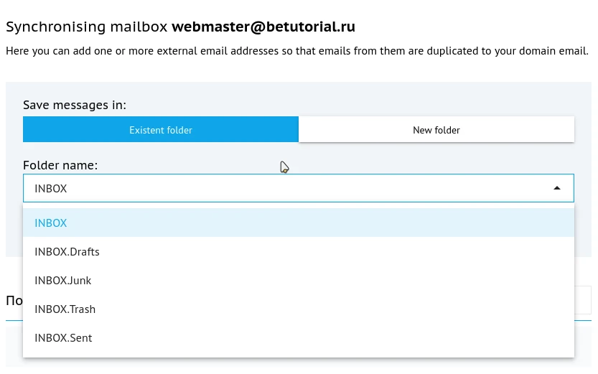Choose the INBOX.Sent folder option
This screenshot has height=374, width=598.
(64, 338)
